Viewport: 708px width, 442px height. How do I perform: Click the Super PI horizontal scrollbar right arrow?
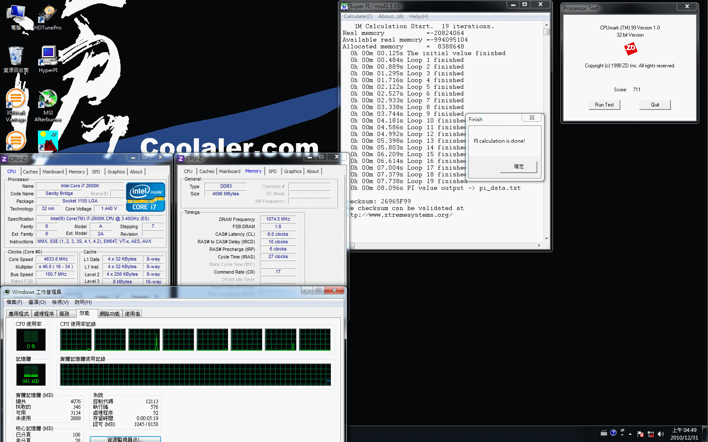539,245
